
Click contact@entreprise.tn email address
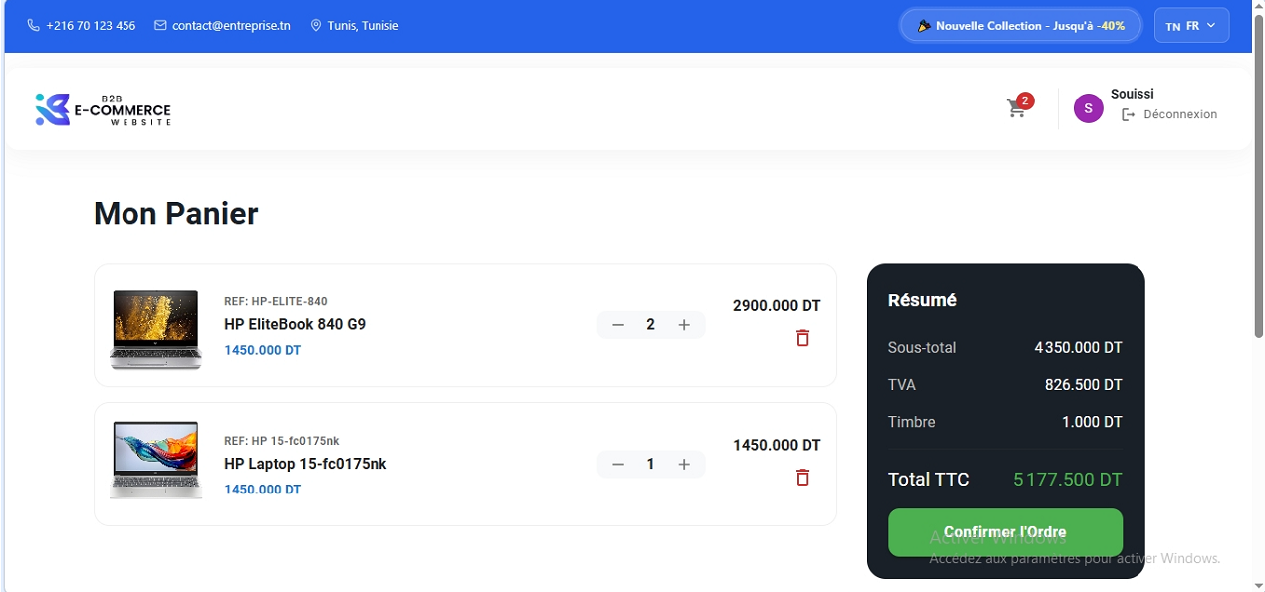[x=231, y=26]
